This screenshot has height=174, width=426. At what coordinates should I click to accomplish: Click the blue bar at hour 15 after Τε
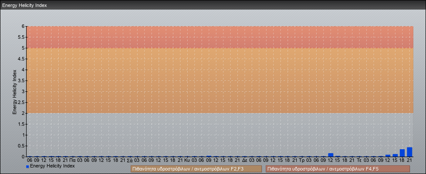point(395,155)
